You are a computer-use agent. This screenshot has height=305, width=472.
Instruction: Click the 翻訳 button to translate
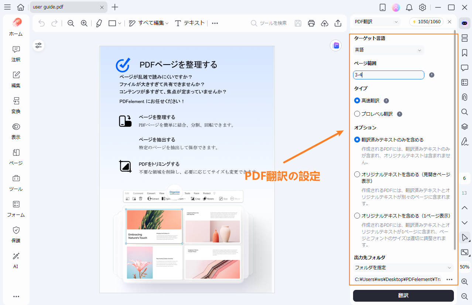click(403, 295)
